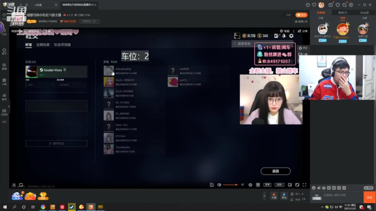The width and height of the screenshot is (376, 211).
Task: Open the backpack button near gifts
Action: 284,196
